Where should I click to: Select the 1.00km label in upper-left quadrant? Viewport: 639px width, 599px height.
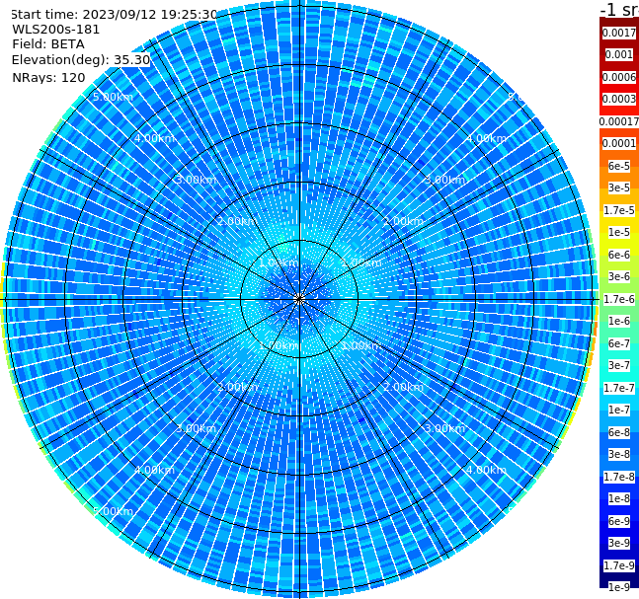(280, 262)
